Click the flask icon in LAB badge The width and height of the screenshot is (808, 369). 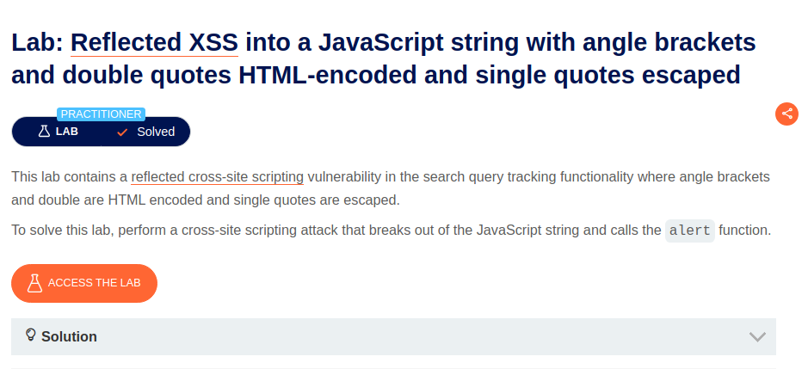point(45,132)
